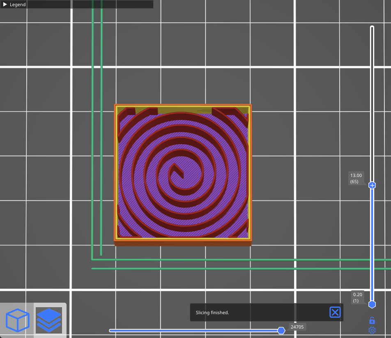Screen dimensions: 391x338
Task: Click the unlocked padlock beside the gear
Action: point(372,320)
